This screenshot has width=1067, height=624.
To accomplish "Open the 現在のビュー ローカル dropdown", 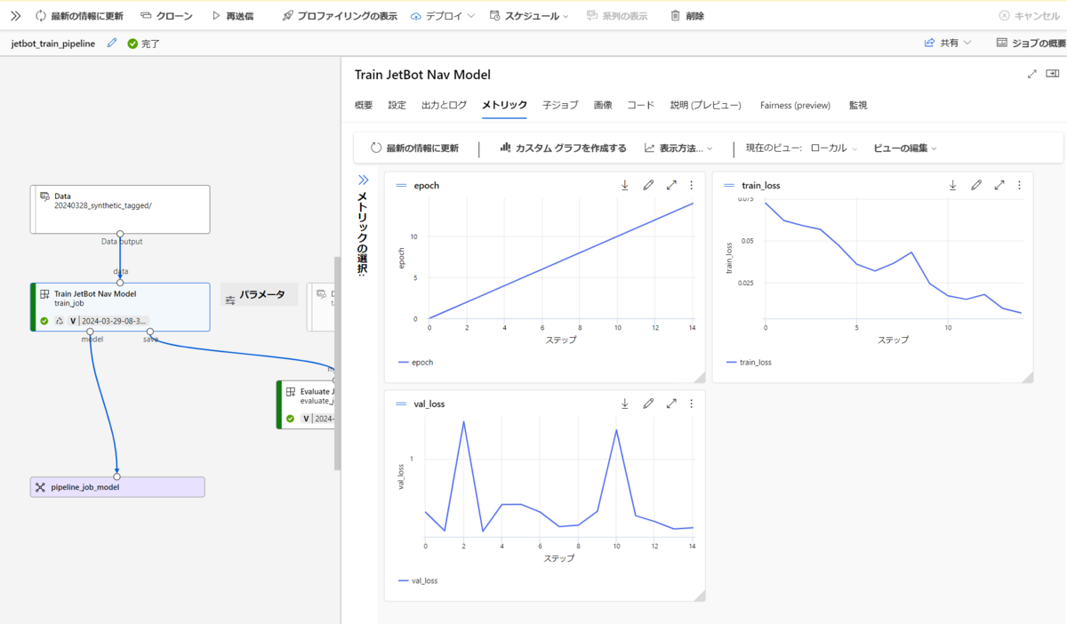I will click(833, 148).
